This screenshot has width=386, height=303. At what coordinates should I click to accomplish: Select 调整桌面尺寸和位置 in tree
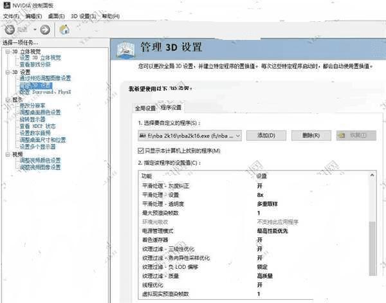coord(42,140)
